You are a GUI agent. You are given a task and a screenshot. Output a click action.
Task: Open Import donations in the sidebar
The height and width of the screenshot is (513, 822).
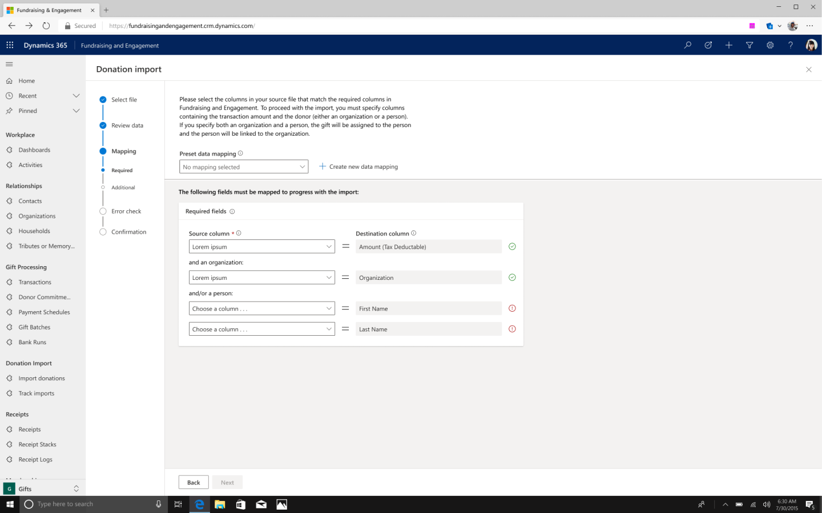pyautogui.click(x=41, y=378)
